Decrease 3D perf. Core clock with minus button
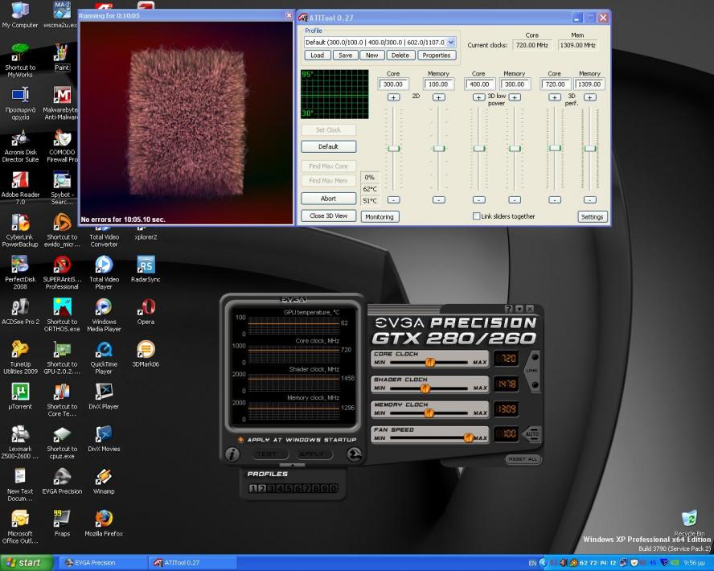 click(x=555, y=200)
